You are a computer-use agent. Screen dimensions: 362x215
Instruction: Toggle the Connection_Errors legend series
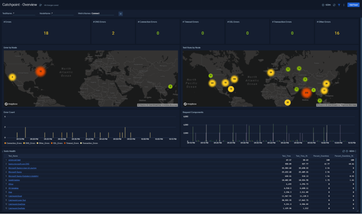13,143
